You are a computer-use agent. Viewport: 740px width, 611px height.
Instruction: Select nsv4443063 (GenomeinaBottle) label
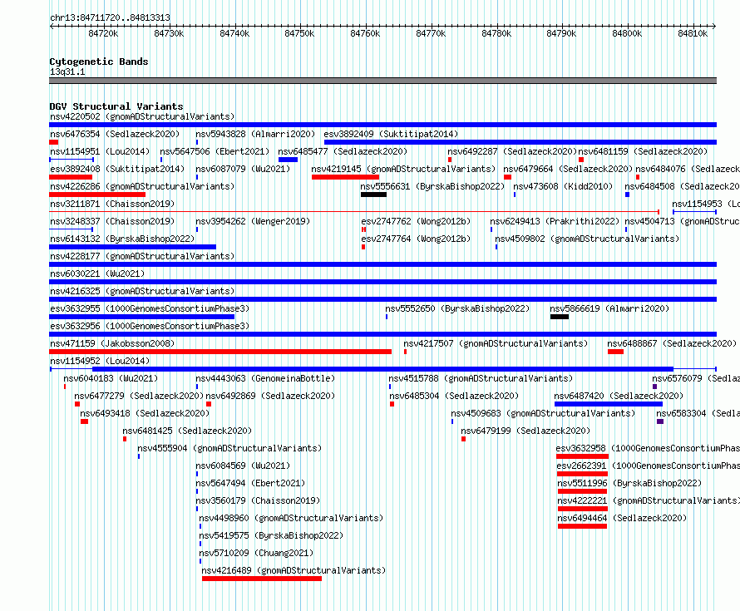(265, 378)
